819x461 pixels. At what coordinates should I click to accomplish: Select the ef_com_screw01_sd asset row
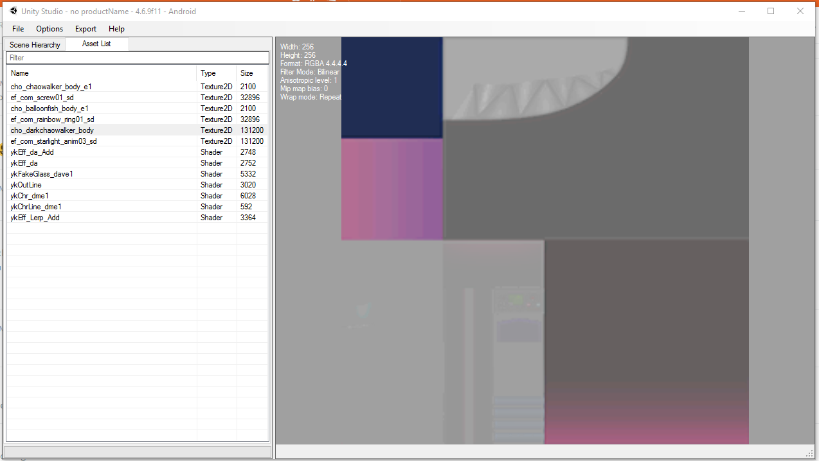[137, 98]
